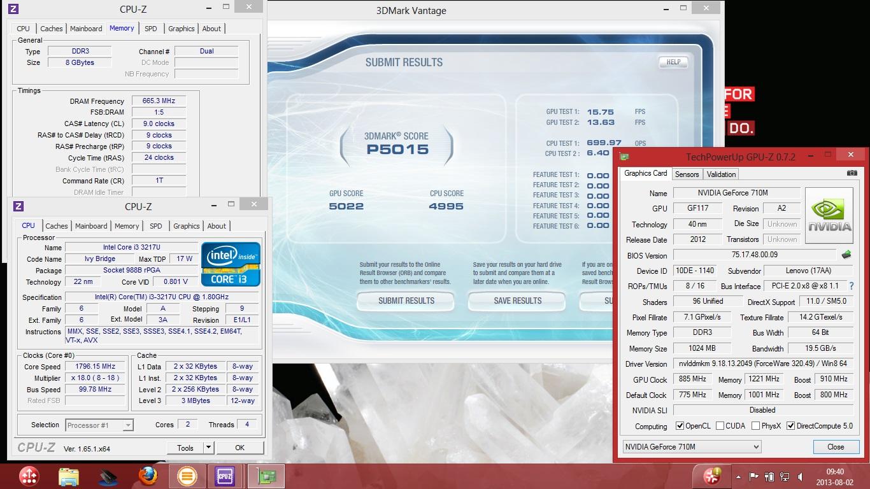Open Mainboard tab in front CPU-Z window
Viewport: 870px width, 489px height.
click(x=91, y=226)
